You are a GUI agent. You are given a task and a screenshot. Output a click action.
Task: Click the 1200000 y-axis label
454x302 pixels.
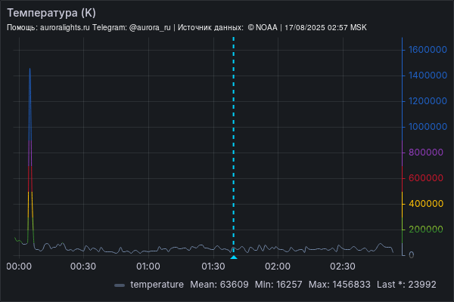coord(428,101)
